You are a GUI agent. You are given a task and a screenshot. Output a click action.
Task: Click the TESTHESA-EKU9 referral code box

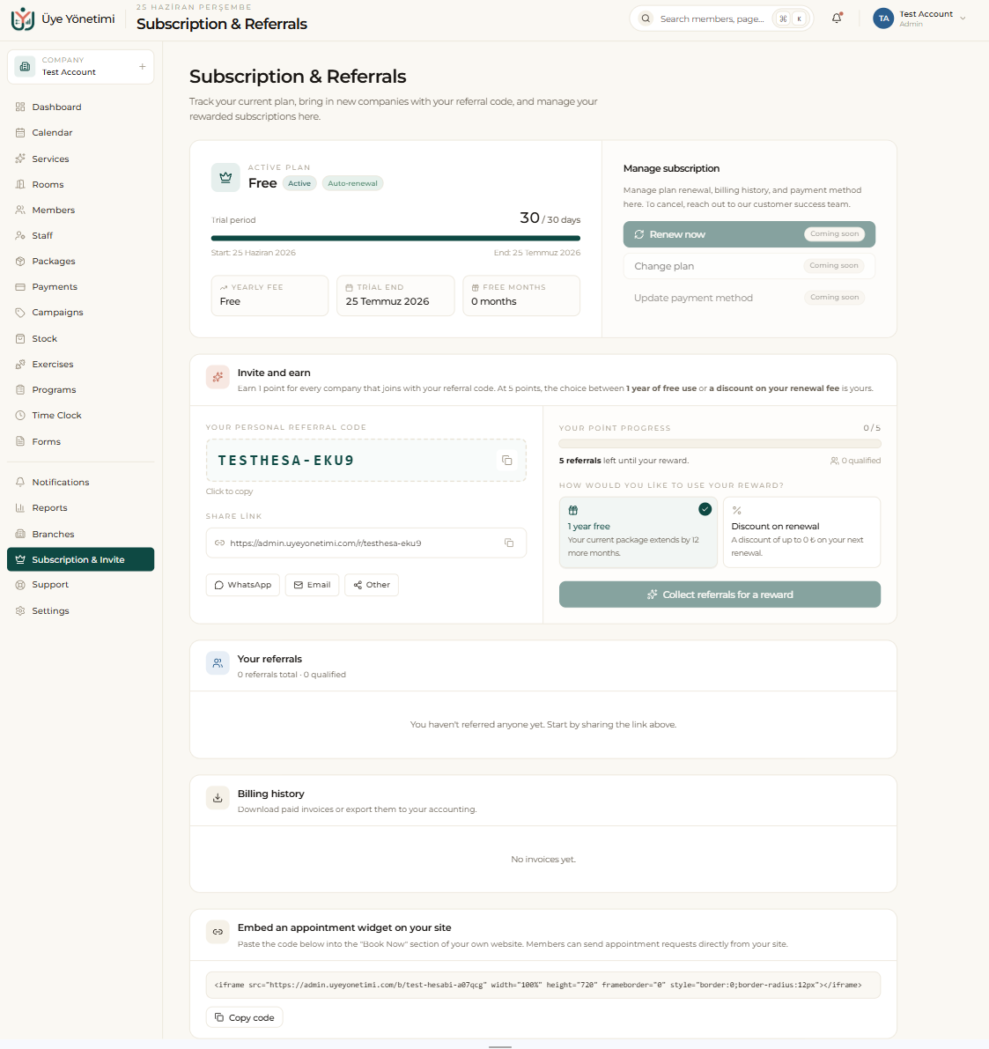point(366,461)
